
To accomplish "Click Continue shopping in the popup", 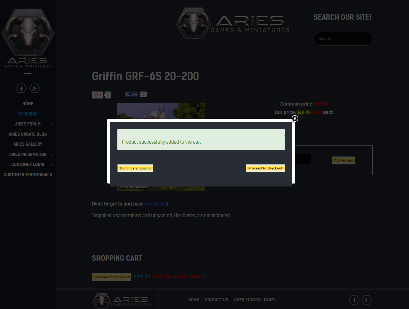I will [x=135, y=168].
